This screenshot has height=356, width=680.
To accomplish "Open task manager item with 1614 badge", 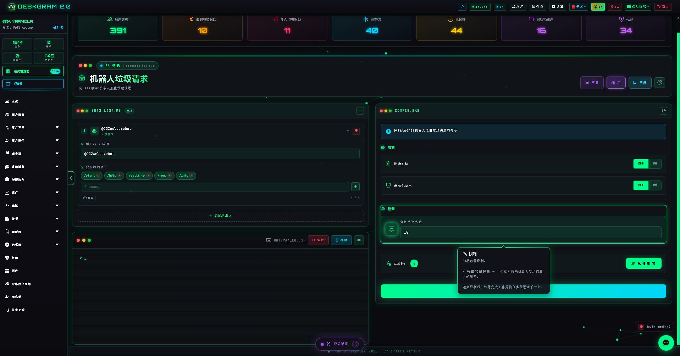I will (33, 71).
